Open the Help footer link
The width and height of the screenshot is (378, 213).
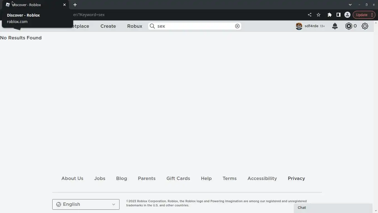(206, 178)
